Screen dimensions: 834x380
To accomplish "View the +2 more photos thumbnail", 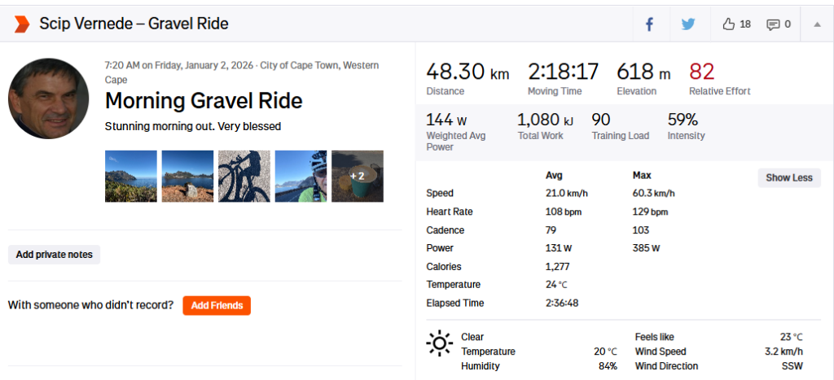I will (358, 176).
